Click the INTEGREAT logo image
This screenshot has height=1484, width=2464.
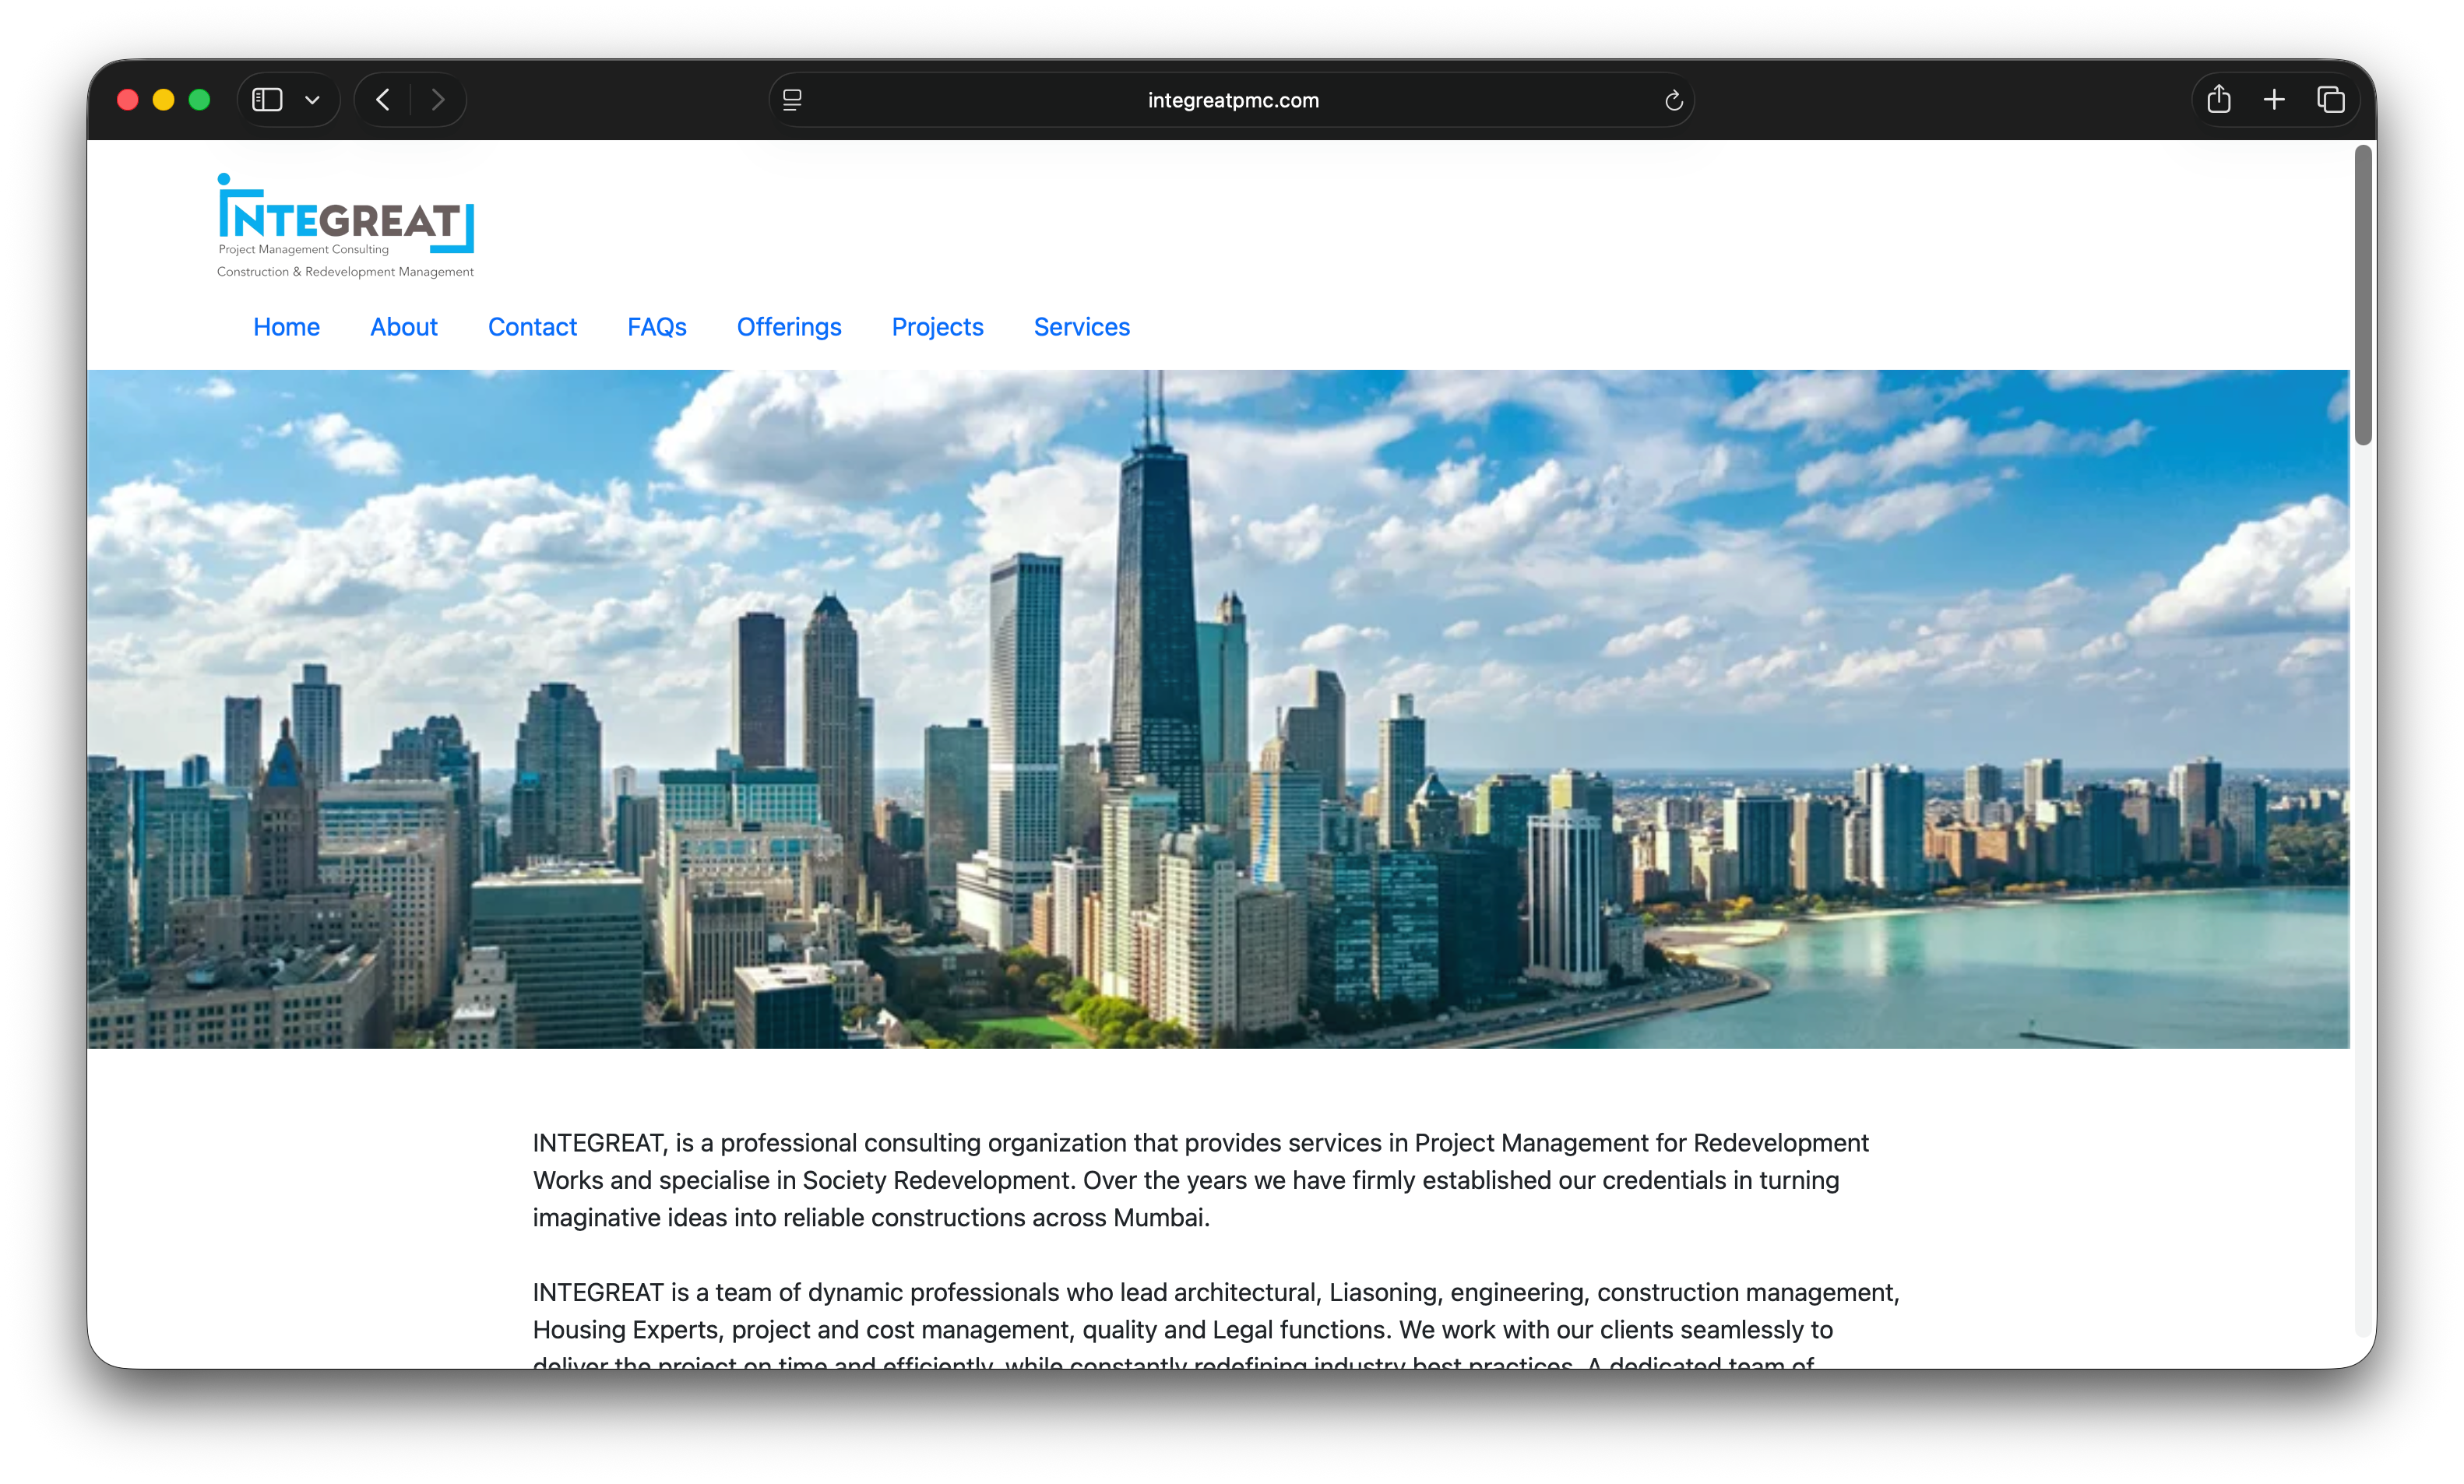(x=345, y=226)
